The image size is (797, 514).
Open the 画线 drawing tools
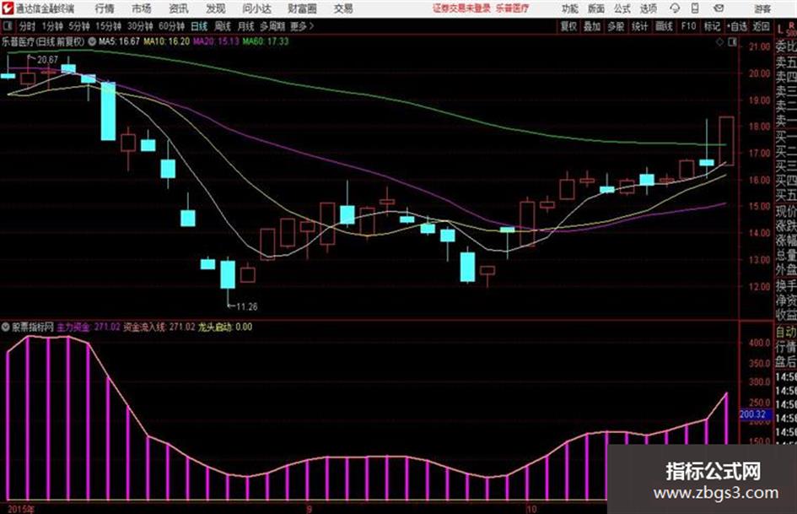coord(664,26)
